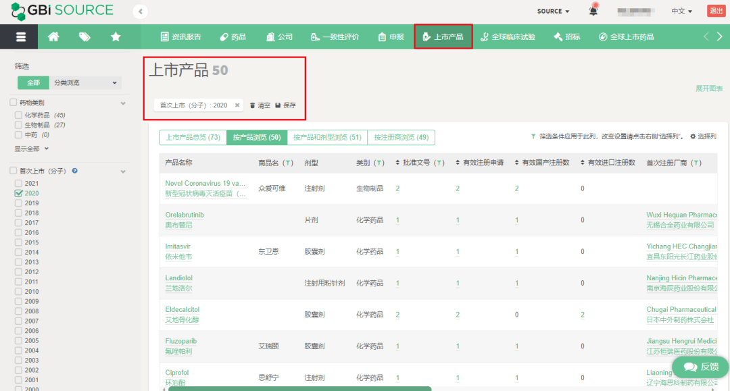The image size is (730, 391).
Task: Click filter icon beside 首次注册厂商 column
Action: (x=696, y=163)
